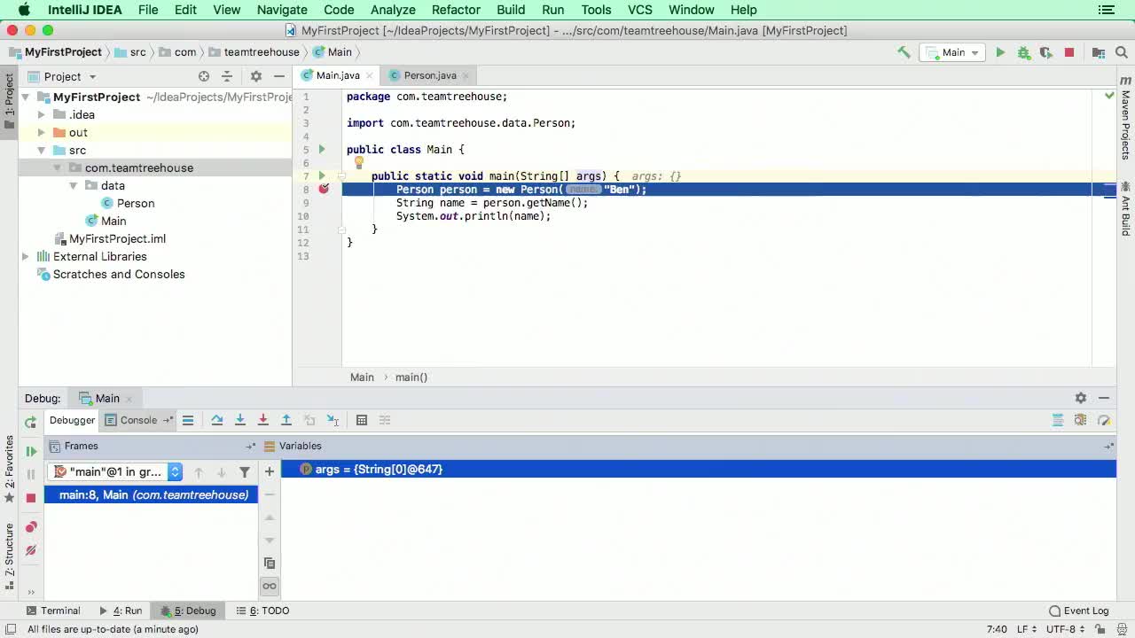Open debugger settings via the gear icon

tap(1081, 397)
